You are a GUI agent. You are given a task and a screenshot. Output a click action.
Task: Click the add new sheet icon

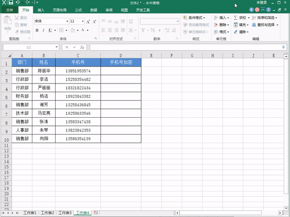coord(96,213)
